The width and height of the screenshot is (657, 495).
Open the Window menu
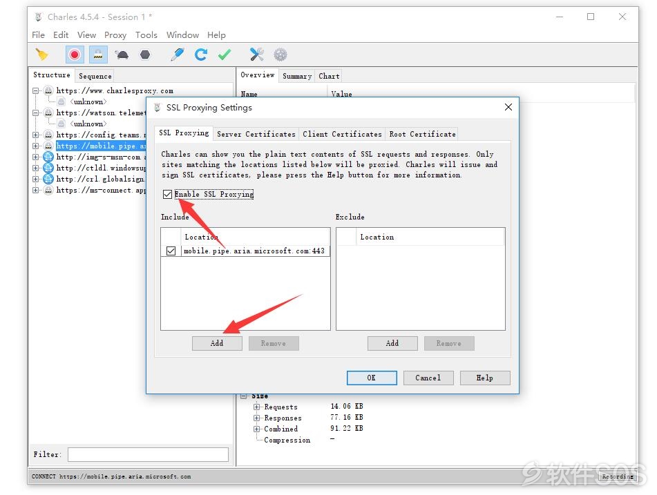point(182,35)
